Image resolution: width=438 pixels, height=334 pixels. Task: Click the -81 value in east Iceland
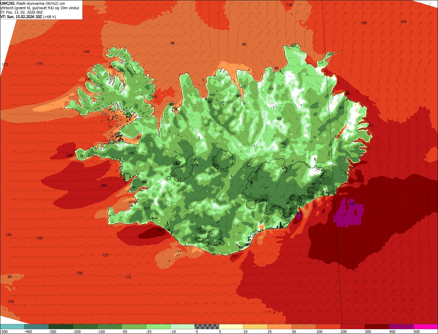341,108
